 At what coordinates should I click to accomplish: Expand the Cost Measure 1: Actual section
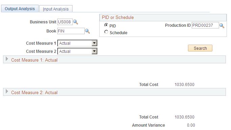[7, 59]
